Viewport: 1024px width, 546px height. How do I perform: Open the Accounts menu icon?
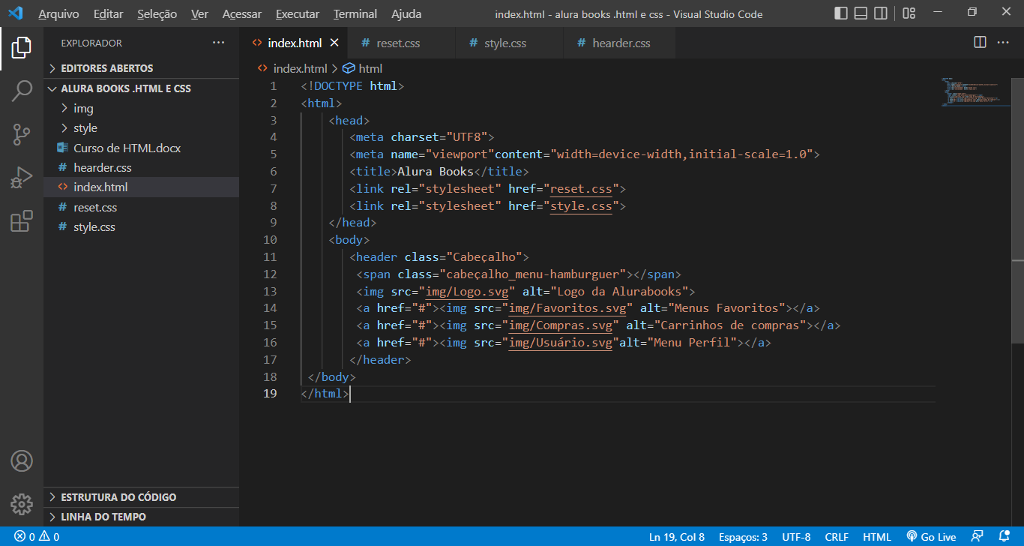tap(22, 460)
